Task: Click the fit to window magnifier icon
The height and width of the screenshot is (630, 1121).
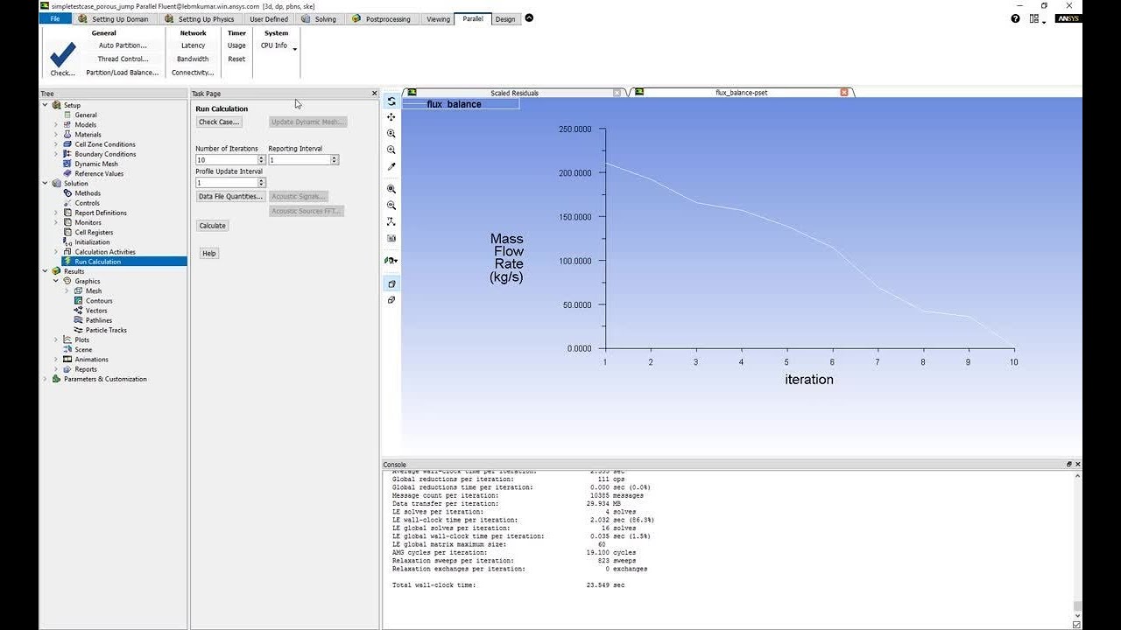Action: [x=391, y=189]
